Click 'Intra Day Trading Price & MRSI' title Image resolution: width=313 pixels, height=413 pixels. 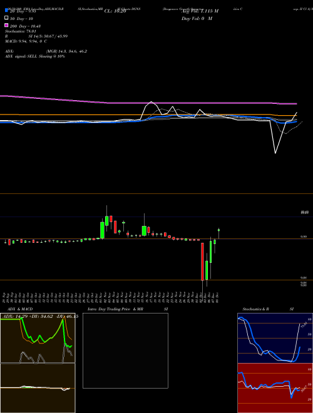coord(128,309)
